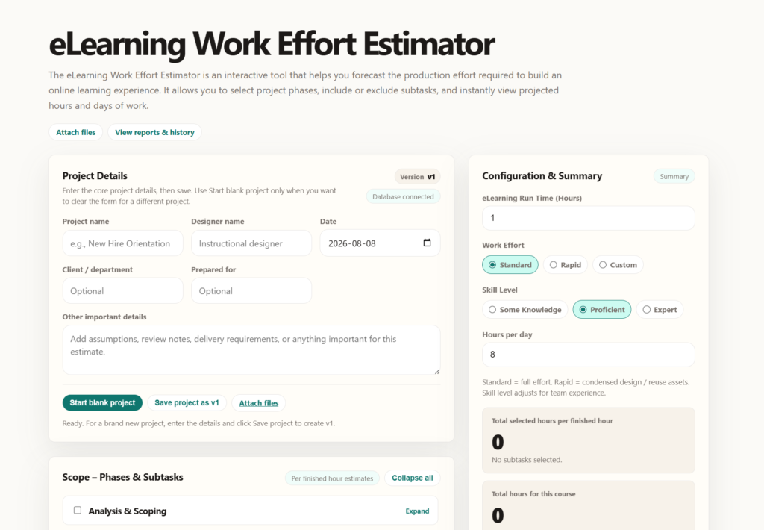Select the Standard work effort option
Screen dimensions: 764x530
[510, 265]
